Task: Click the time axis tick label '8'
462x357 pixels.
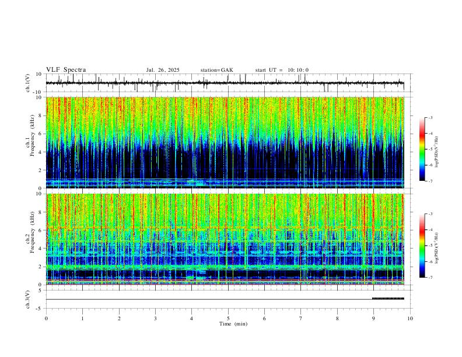Action: pos(337,318)
